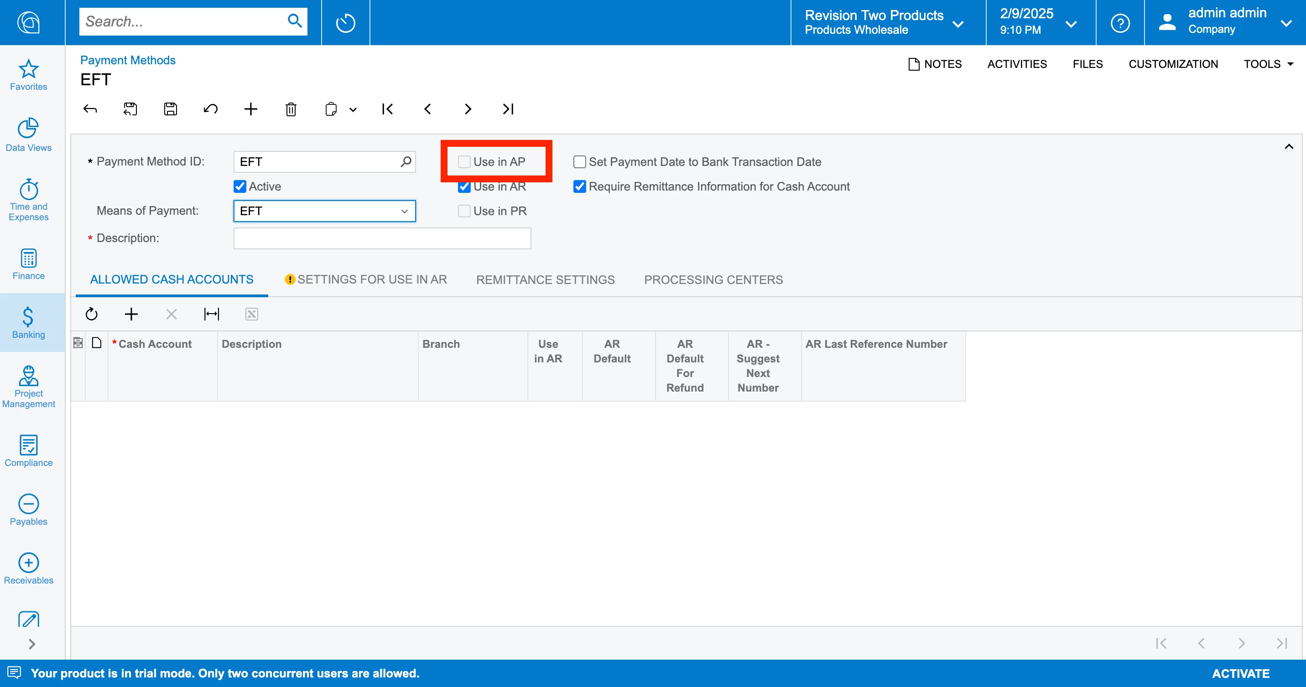Click the Undo changes icon
Image resolution: width=1306 pixels, height=687 pixels.
tap(210, 109)
